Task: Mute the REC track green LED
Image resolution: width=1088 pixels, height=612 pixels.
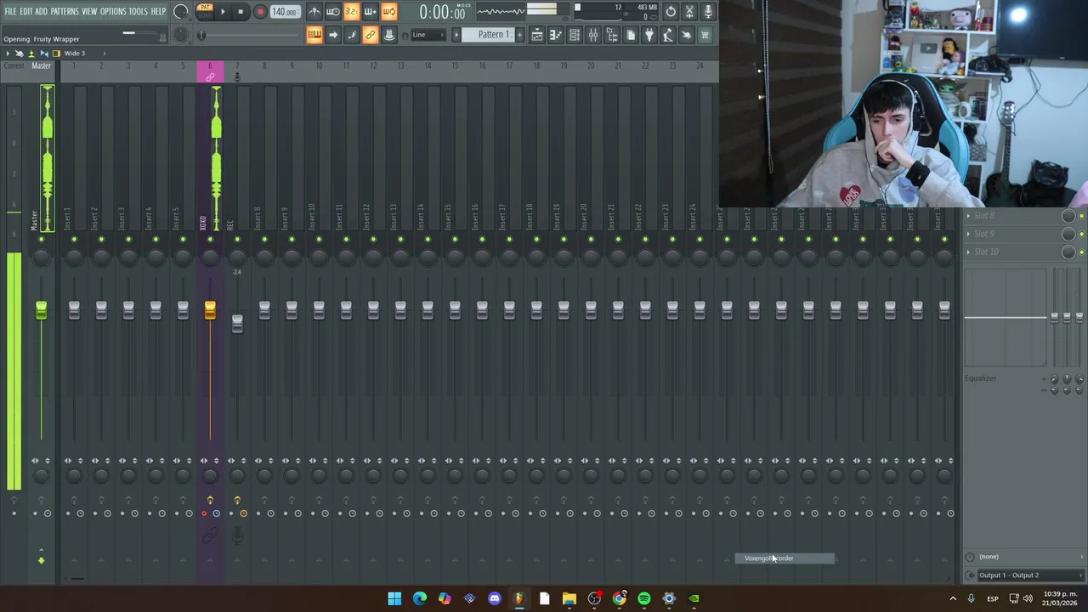Action: pyautogui.click(x=237, y=240)
